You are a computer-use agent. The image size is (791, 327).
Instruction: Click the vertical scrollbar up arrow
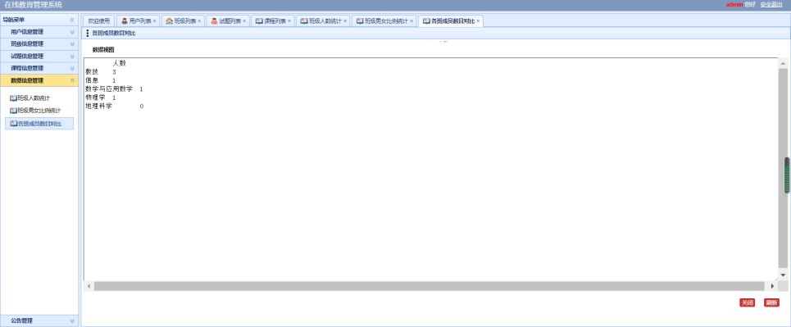point(783,63)
